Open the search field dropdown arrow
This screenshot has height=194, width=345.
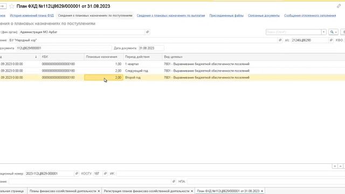pyautogui.click(x=323, y=32)
